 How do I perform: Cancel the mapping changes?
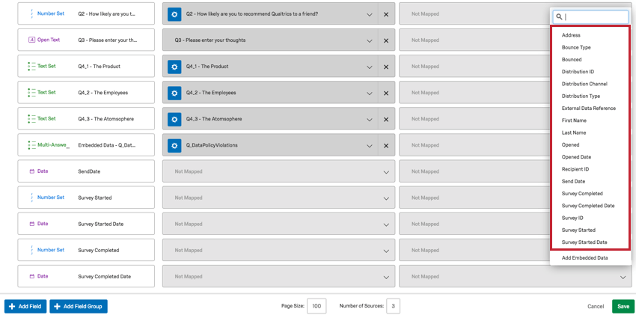[596, 306]
